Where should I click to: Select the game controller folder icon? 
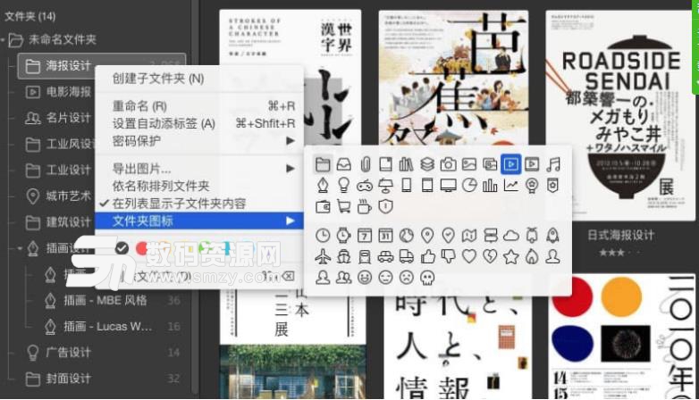(x=365, y=185)
